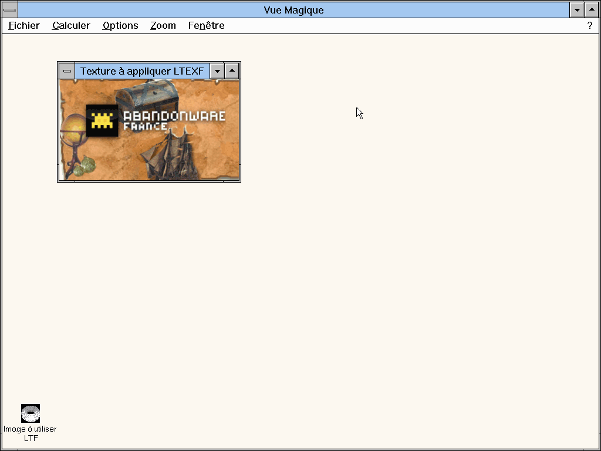Viewport: 601px width, 451px height.
Task: Open the Fenêtre menu
Action: 206,26
